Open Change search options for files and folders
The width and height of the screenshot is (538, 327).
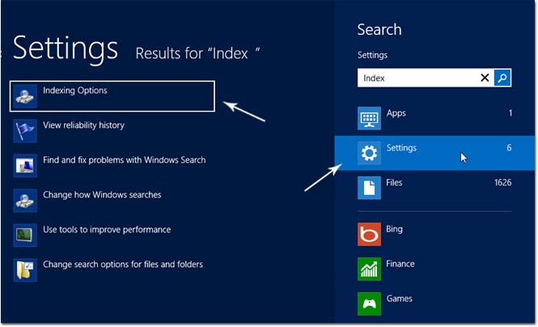pos(123,264)
